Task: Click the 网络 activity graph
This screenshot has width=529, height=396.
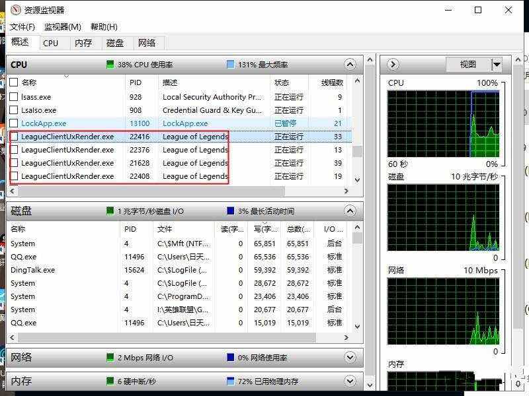Action: coord(443,311)
